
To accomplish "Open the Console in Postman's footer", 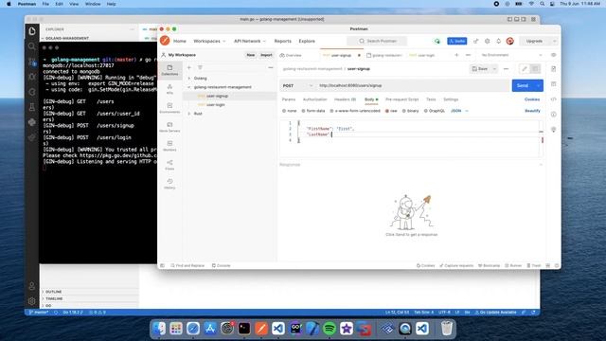I will tap(221, 265).
